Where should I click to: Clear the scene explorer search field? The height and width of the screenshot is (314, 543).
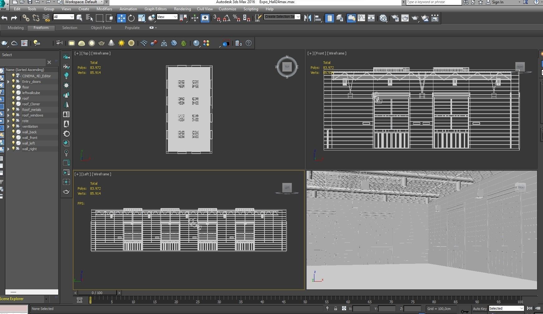(49, 62)
